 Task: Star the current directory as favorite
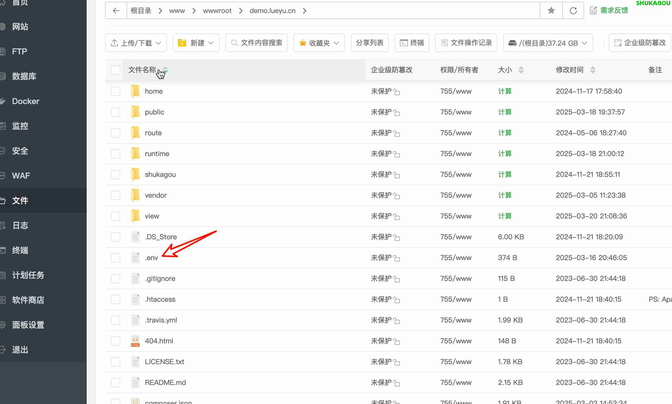click(x=551, y=10)
